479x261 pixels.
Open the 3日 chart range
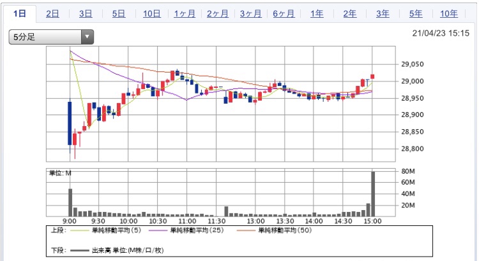[86, 14]
